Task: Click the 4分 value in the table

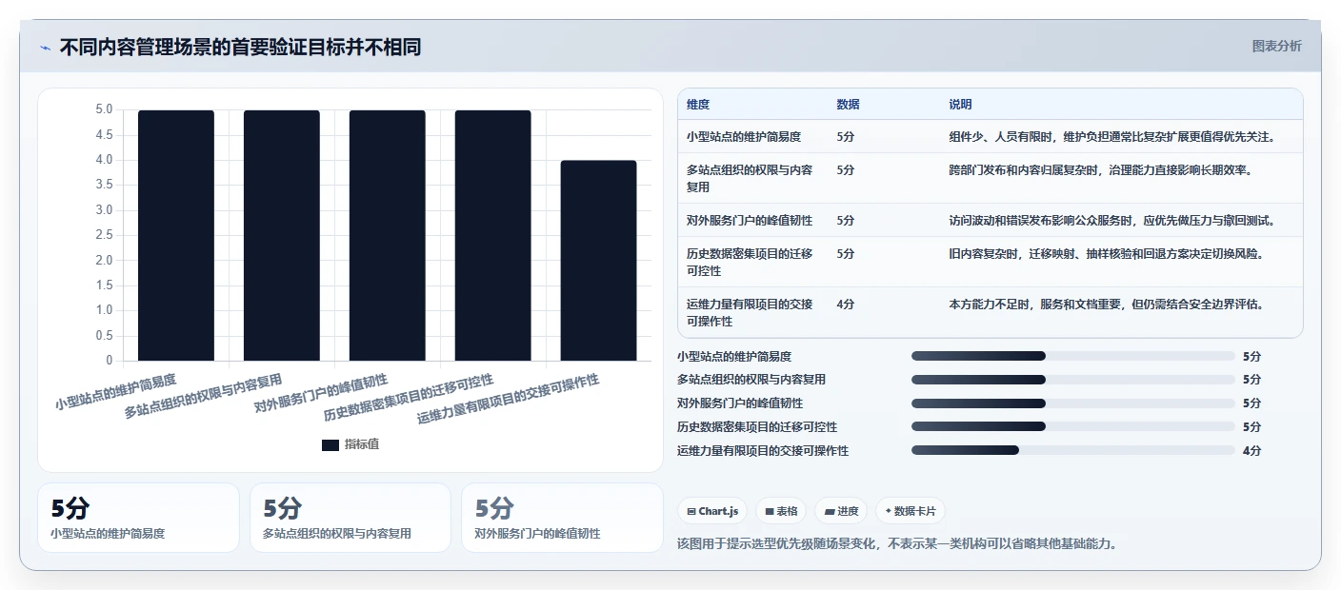Action: (846, 305)
